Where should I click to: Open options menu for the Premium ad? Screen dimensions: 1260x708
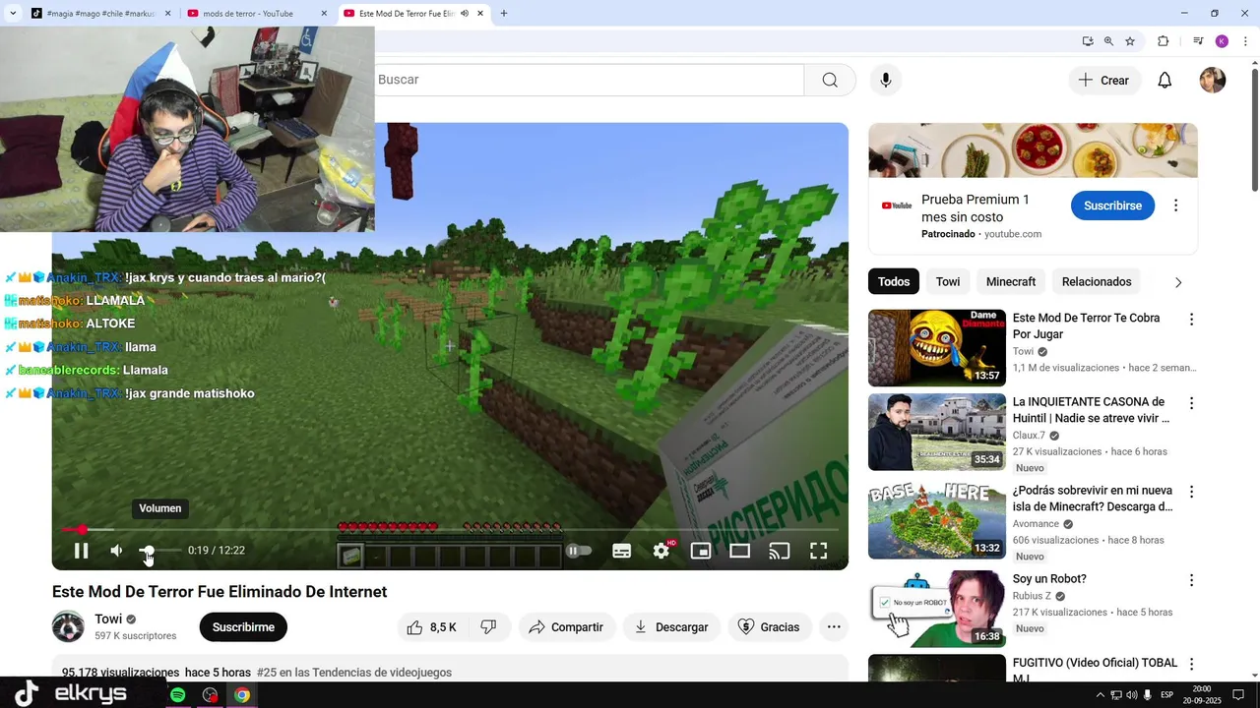[x=1175, y=206]
